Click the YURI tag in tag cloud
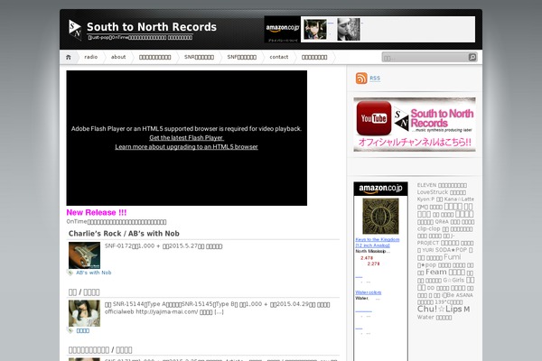542x361 pixels. click(427, 250)
